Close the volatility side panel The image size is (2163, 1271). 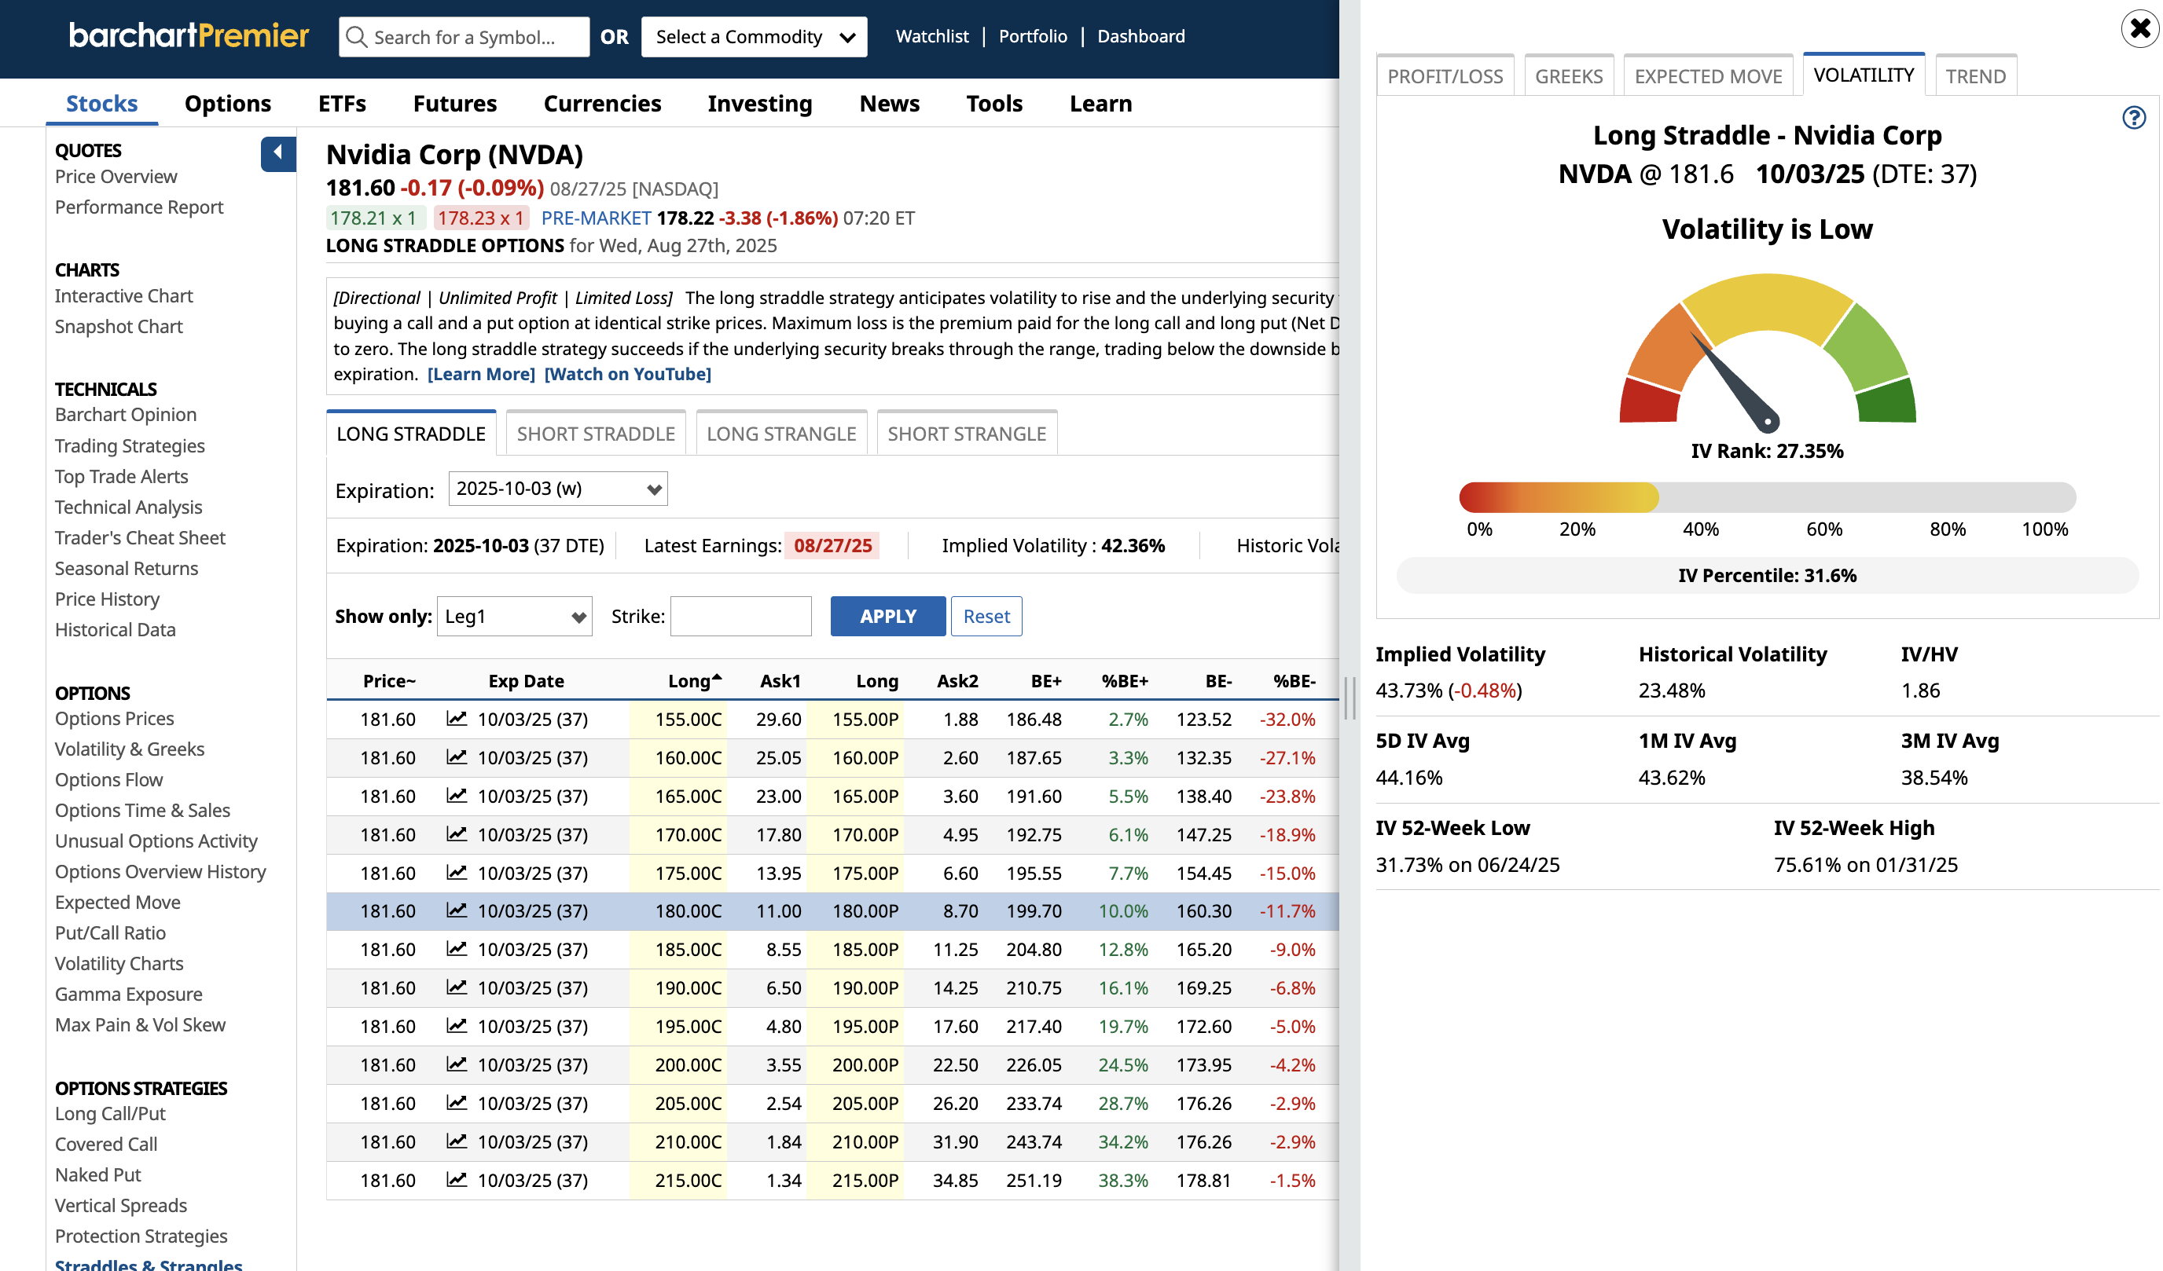click(x=2139, y=29)
